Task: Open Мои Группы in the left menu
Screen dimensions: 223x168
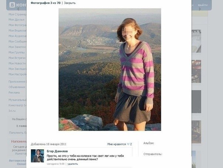Action: [x=17, y=53]
